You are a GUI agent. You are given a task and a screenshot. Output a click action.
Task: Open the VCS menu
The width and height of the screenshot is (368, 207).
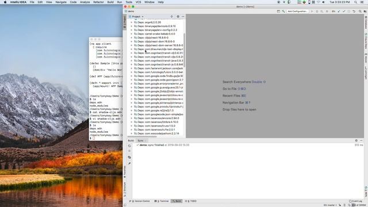click(x=138, y=2)
